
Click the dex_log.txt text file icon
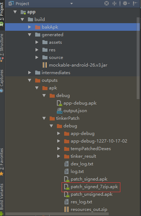click(66, 164)
